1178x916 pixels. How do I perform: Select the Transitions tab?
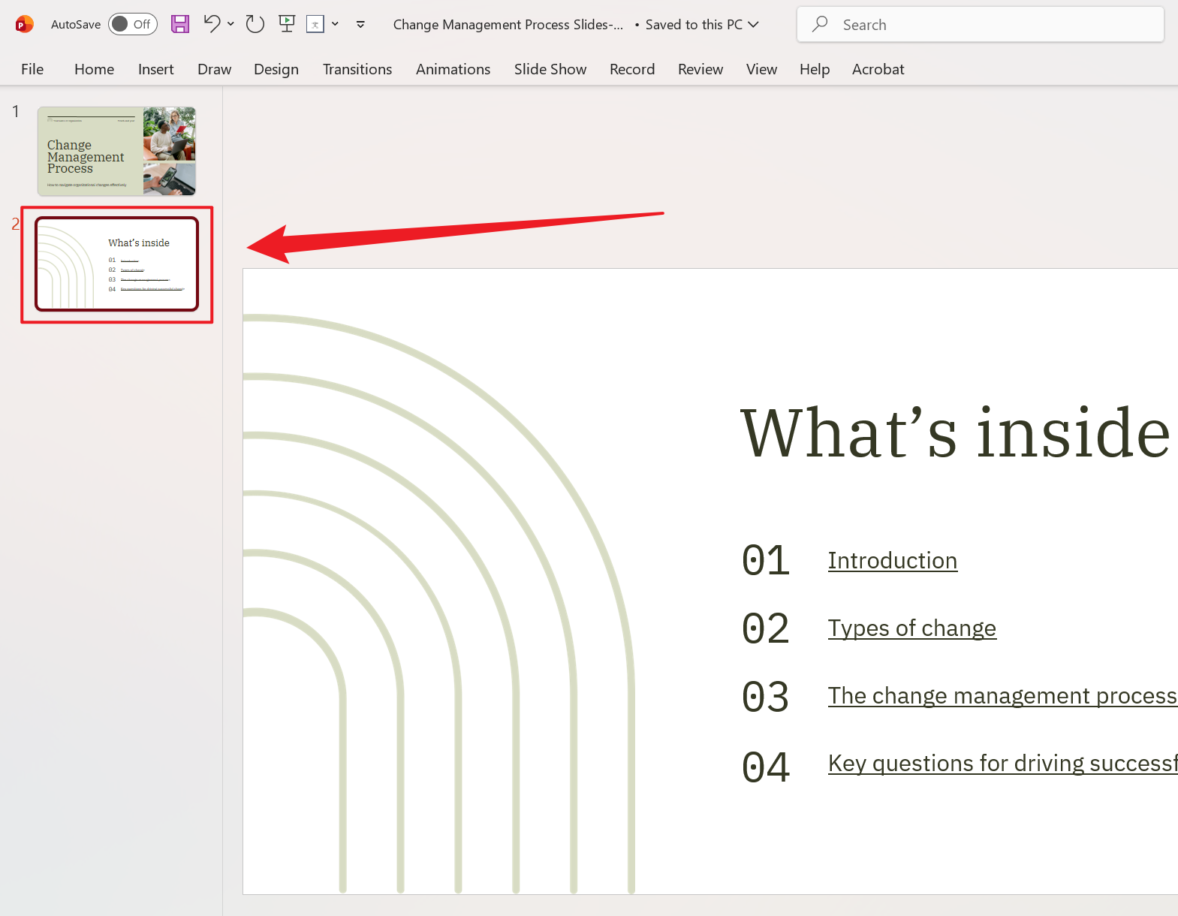point(357,69)
